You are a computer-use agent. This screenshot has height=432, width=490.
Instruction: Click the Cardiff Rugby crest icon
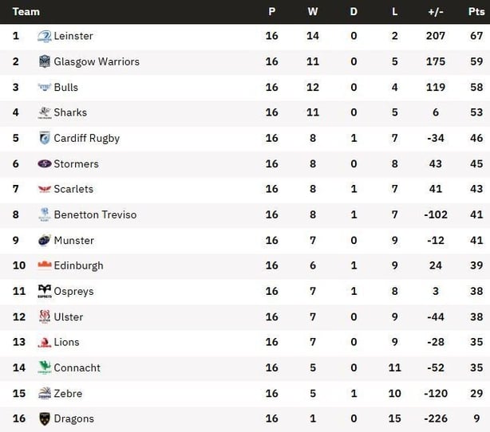[x=45, y=138]
